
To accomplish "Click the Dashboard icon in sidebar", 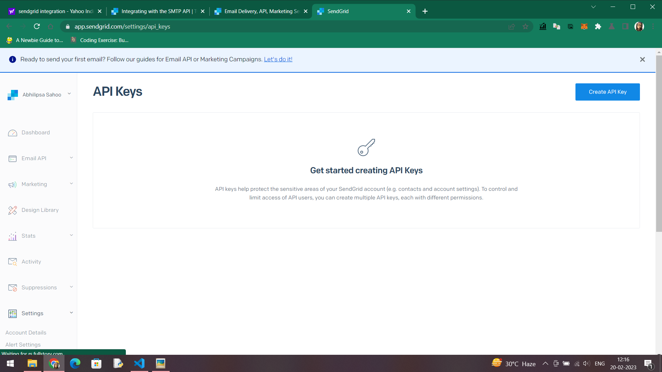I will (x=13, y=133).
